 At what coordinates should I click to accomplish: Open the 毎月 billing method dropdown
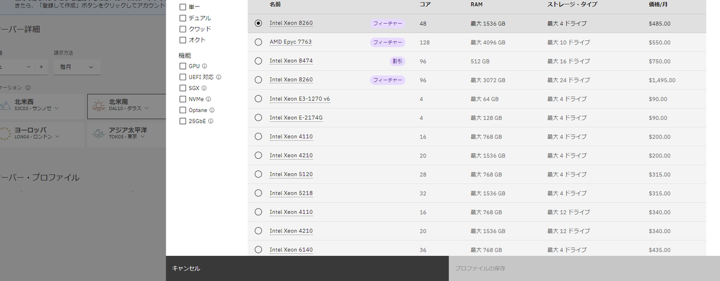tap(76, 67)
